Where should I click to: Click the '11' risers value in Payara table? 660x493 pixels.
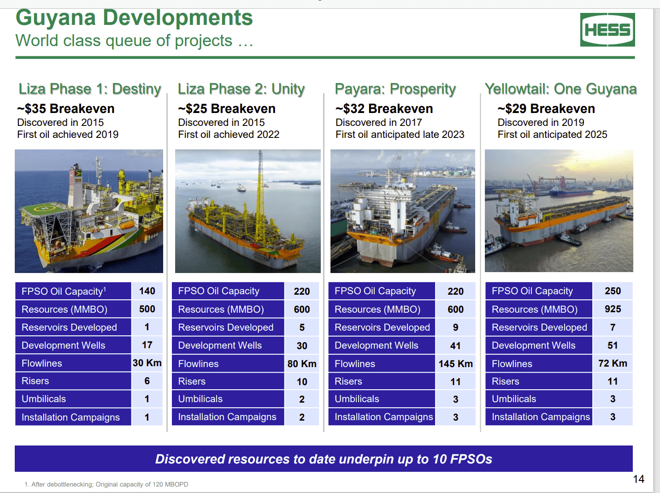[x=456, y=382]
